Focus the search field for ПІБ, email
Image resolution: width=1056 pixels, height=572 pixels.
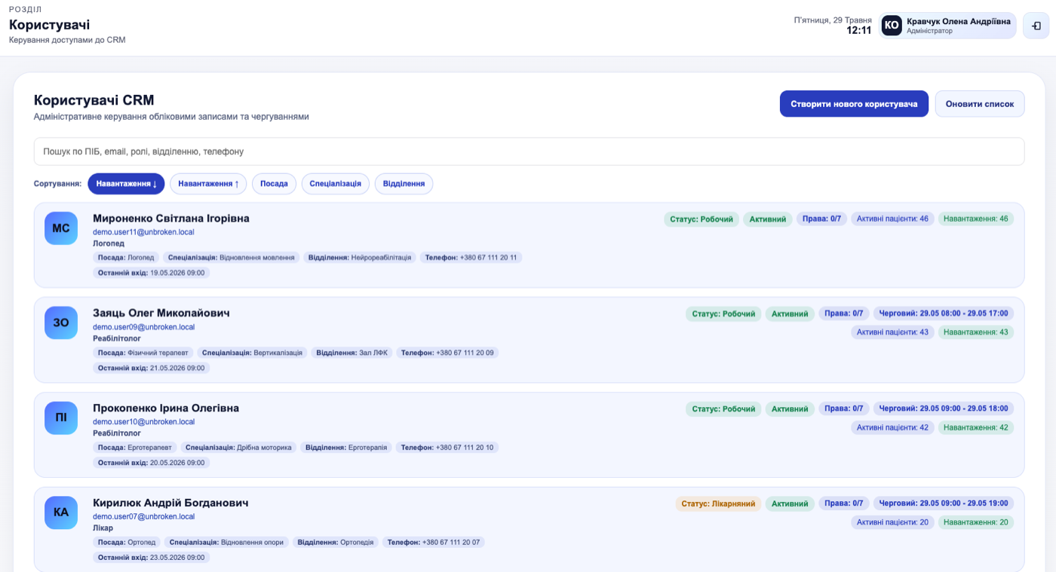529,151
